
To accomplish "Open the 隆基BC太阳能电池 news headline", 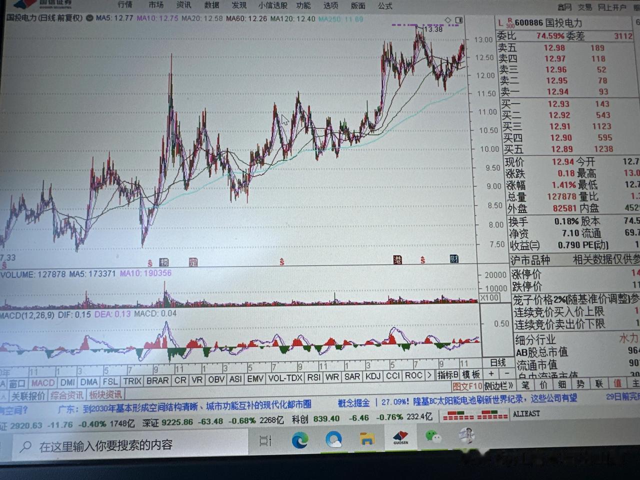I will click(x=495, y=400).
